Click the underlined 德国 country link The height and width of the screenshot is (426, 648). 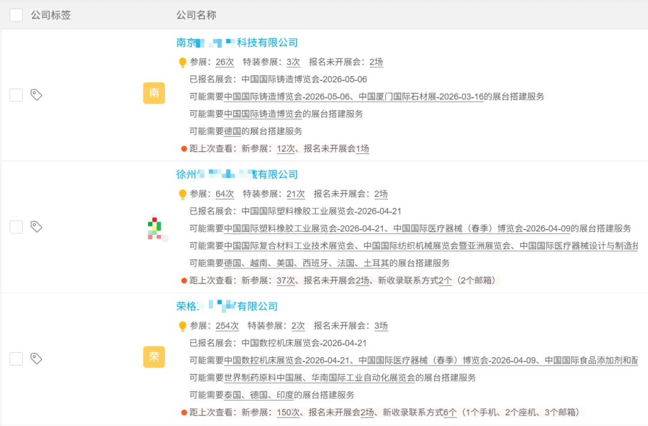click(x=232, y=131)
